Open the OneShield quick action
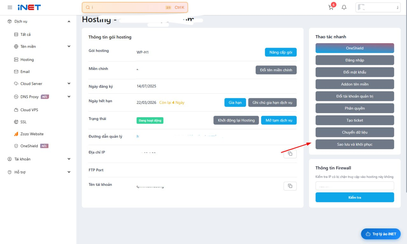The width and height of the screenshot is (407, 244). point(355,48)
